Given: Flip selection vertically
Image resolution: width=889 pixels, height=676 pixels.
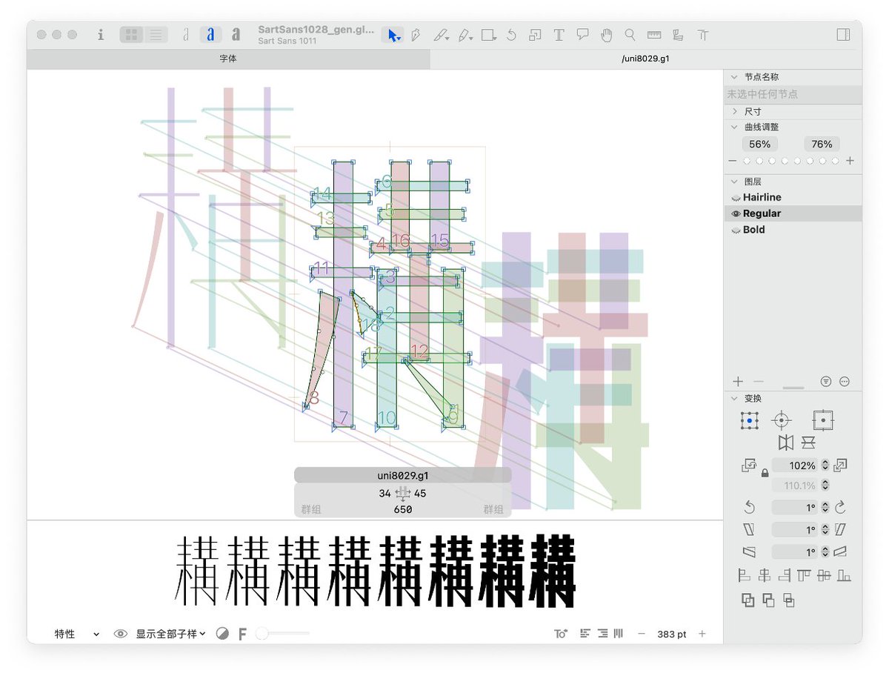Looking at the screenshot, I should coord(808,443).
